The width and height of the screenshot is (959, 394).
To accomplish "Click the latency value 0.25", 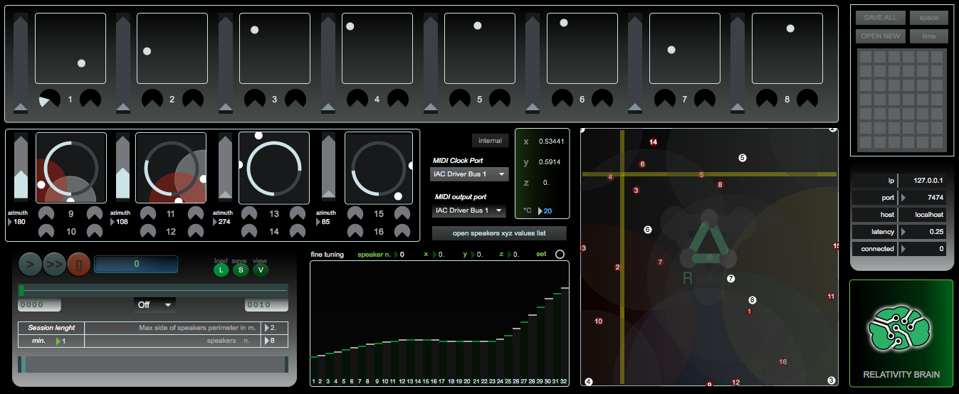I will click(x=923, y=231).
